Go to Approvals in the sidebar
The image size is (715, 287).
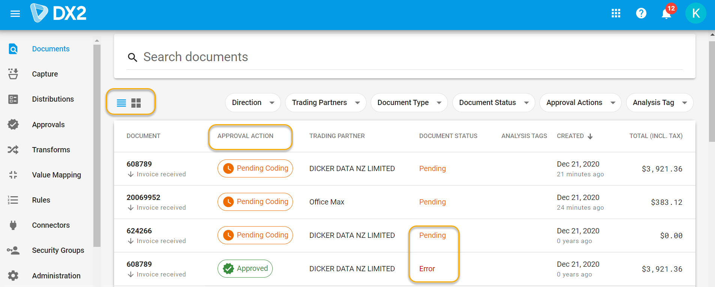pos(48,125)
